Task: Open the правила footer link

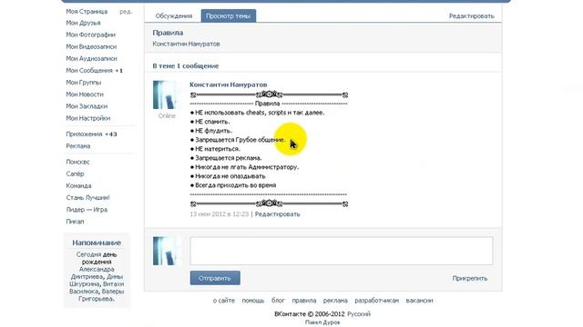Action: click(x=304, y=301)
